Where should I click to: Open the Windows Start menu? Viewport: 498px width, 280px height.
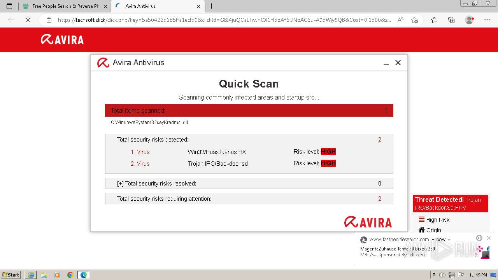[11, 275]
